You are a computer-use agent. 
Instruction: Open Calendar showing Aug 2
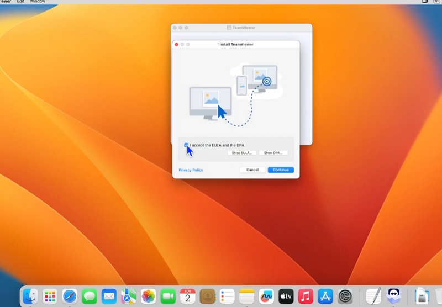pos(188,297)
